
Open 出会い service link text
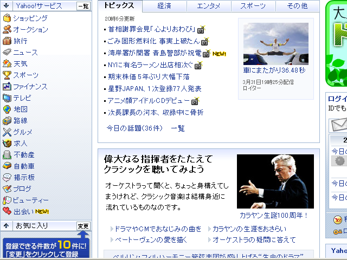point(24,212)
